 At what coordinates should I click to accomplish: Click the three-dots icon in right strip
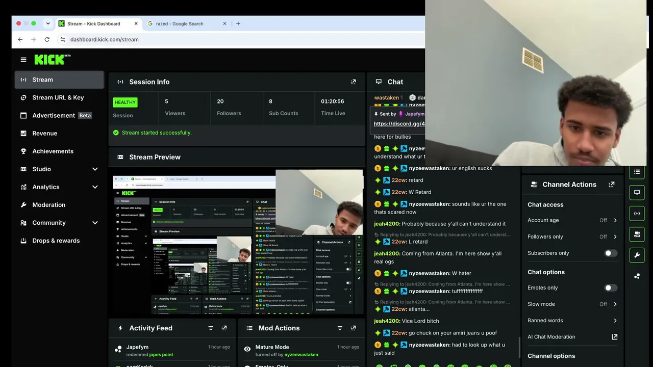coord(637,276)
